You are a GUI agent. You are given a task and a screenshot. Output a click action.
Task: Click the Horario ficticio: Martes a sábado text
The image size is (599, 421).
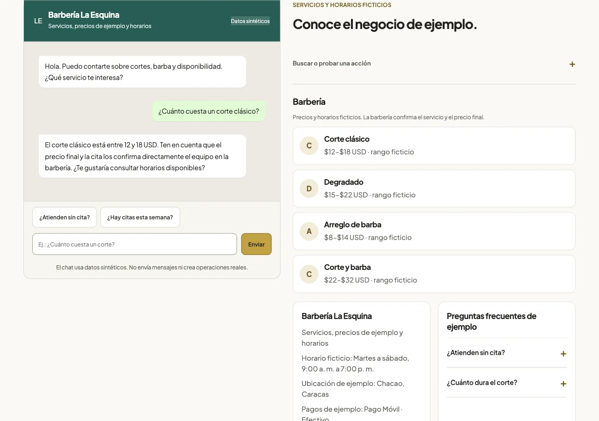click(355, 363)
